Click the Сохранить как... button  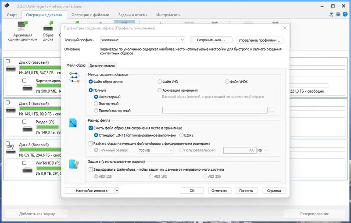pos(211,40)
